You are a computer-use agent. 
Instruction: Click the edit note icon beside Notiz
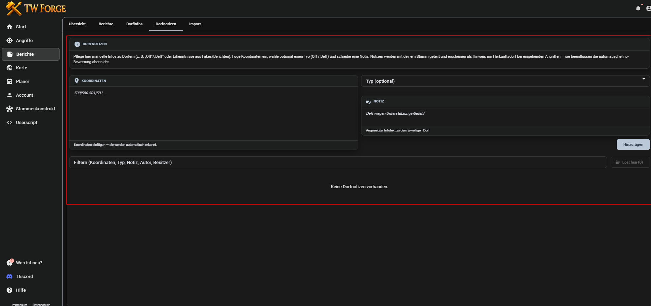(x=369, y=101)
